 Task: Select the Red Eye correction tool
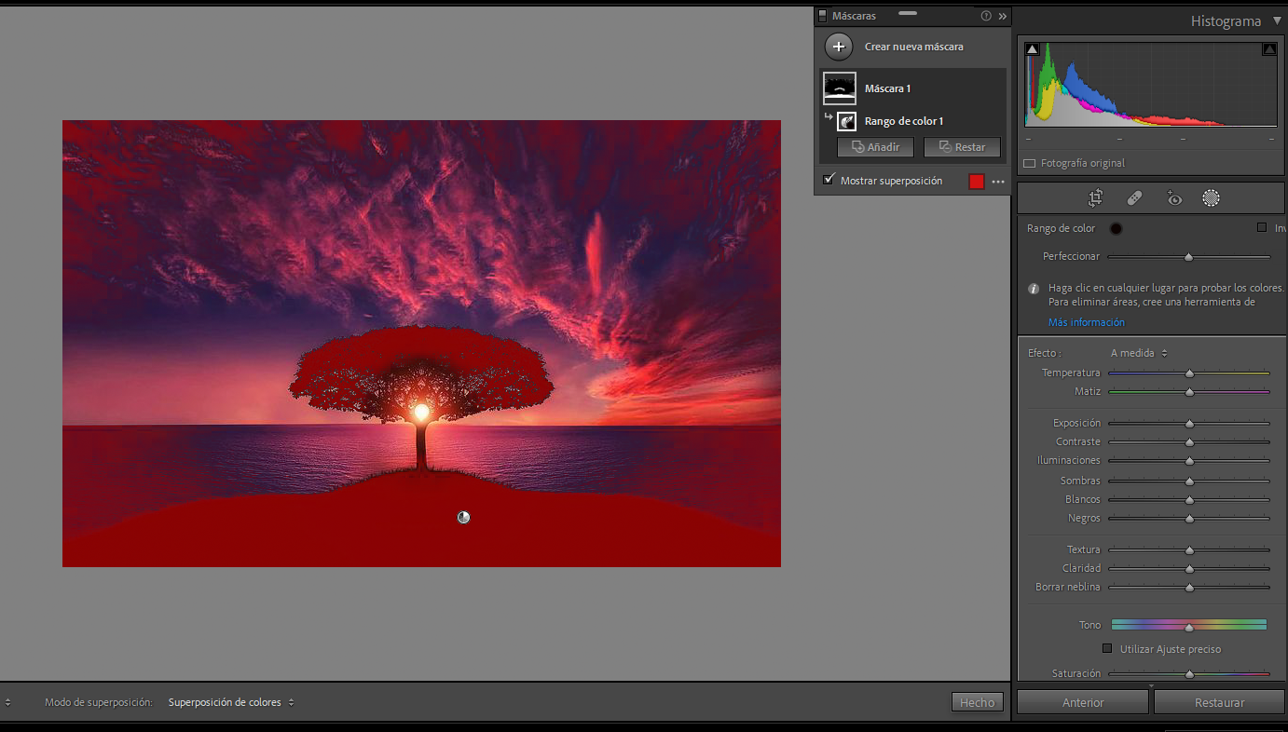[1173, 197]
